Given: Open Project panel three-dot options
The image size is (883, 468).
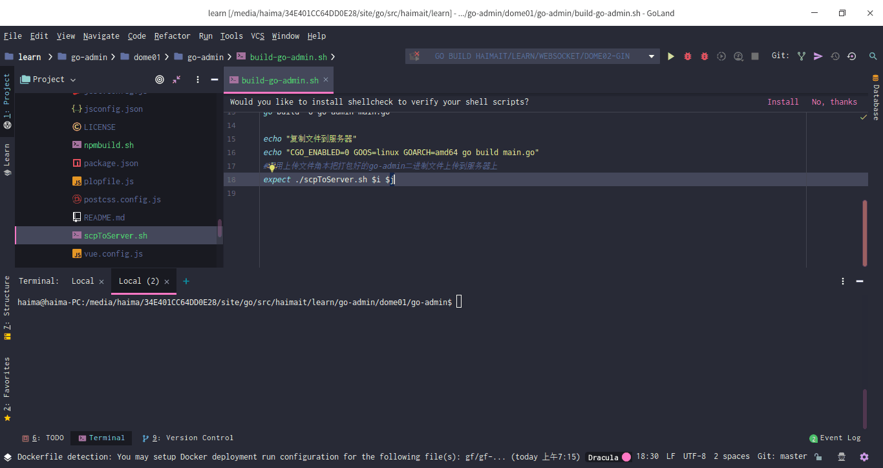Looking at the screenshot, I should (x=198, y=80).
